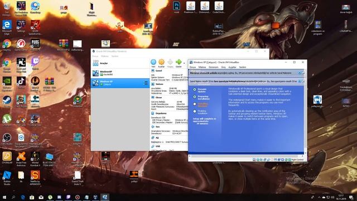Click the Right Control host key indicator

(297, 160)
